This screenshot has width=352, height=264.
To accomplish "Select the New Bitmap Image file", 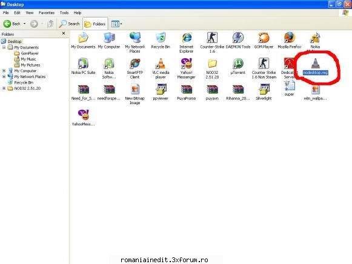I will coord(134,94).
